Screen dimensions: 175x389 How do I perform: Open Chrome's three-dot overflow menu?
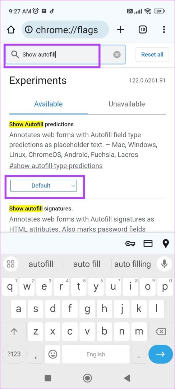pyautogui.click(x=164, y=30)
